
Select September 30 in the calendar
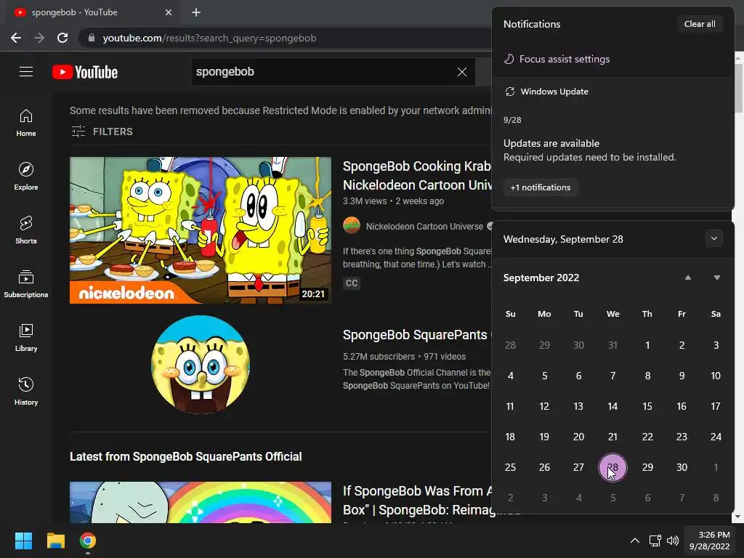coord(682,467)
